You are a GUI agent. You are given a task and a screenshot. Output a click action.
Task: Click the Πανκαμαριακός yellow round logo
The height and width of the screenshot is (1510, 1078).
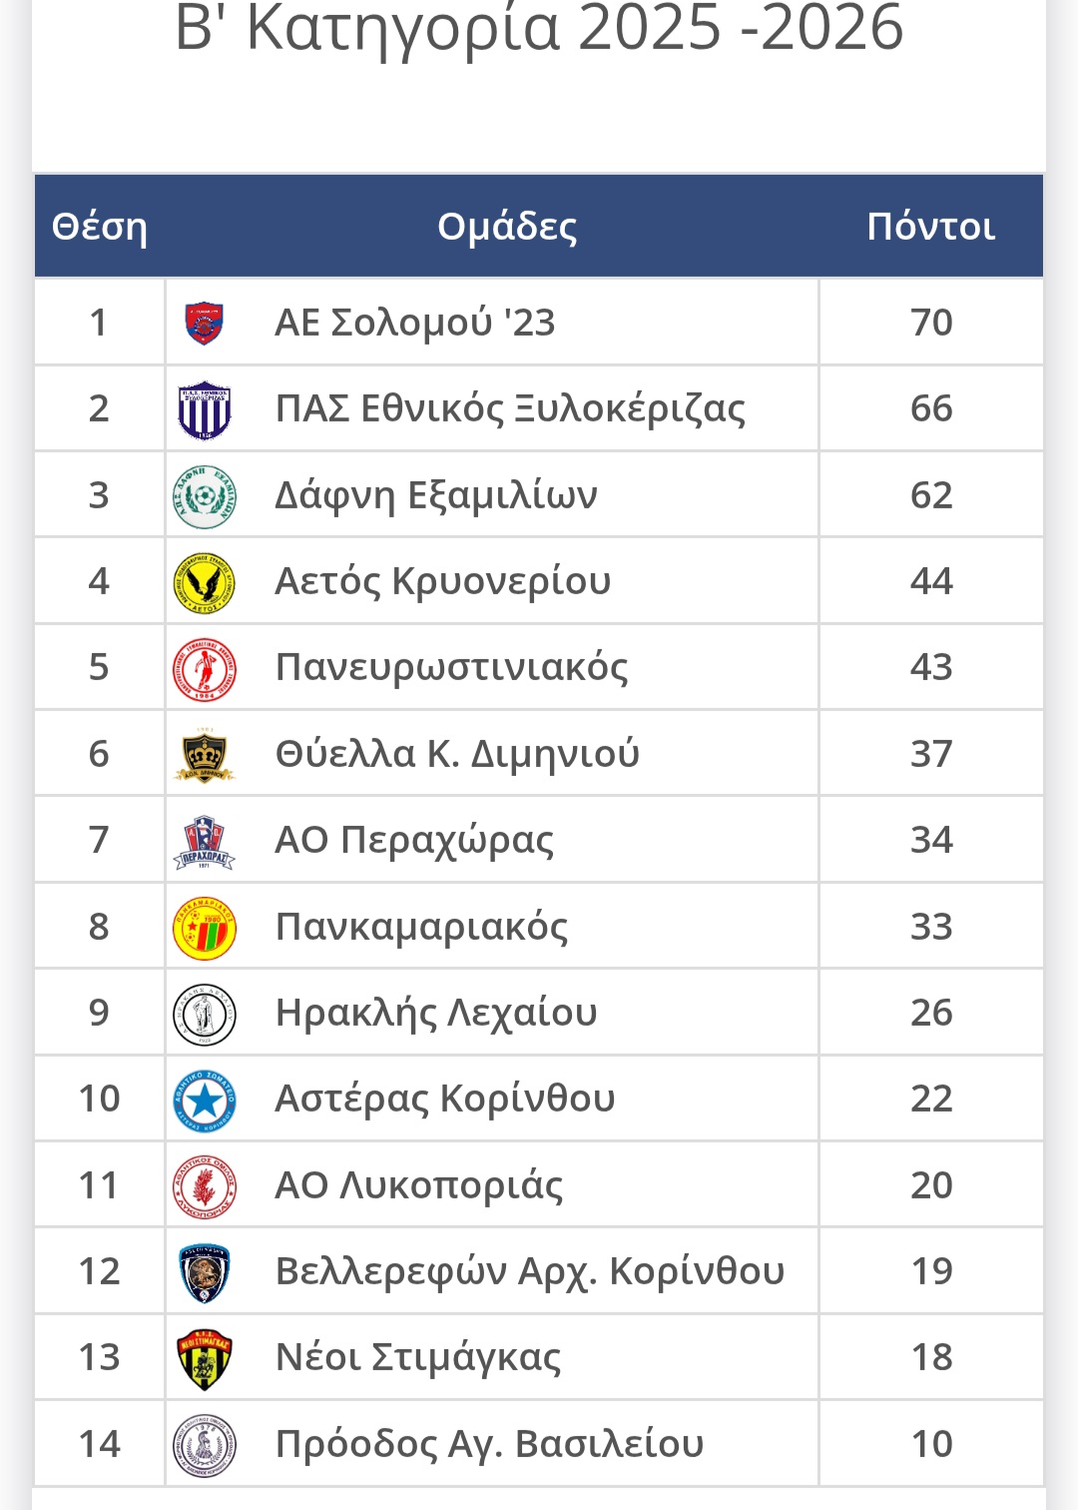(205, 928)
